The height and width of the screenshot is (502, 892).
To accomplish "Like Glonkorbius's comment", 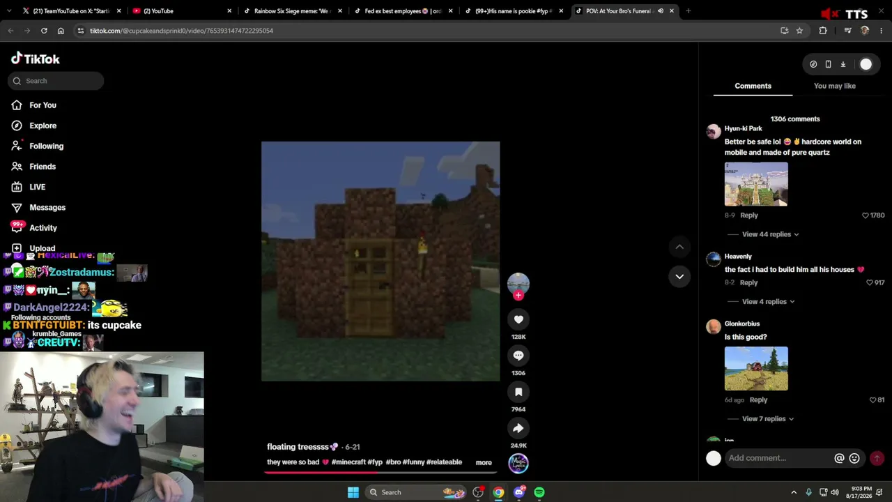I will point(872,400).
